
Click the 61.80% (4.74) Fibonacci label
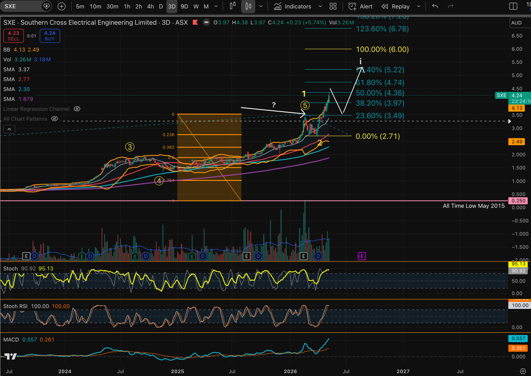pyautogui.click(x=380, y=83)
